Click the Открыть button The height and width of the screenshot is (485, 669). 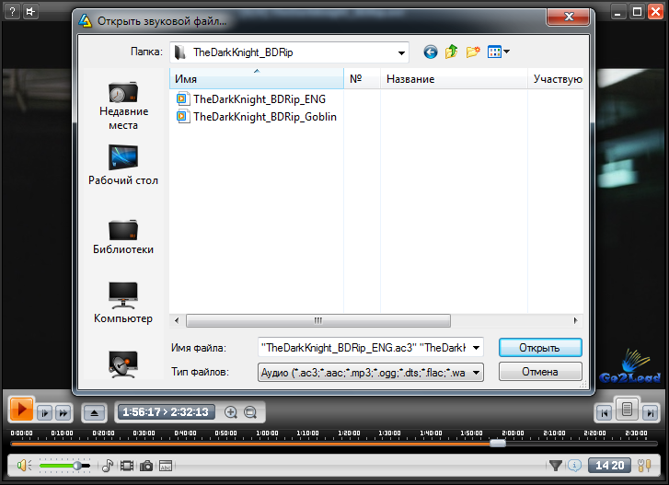pyautogui.click(x=540, y=348)
